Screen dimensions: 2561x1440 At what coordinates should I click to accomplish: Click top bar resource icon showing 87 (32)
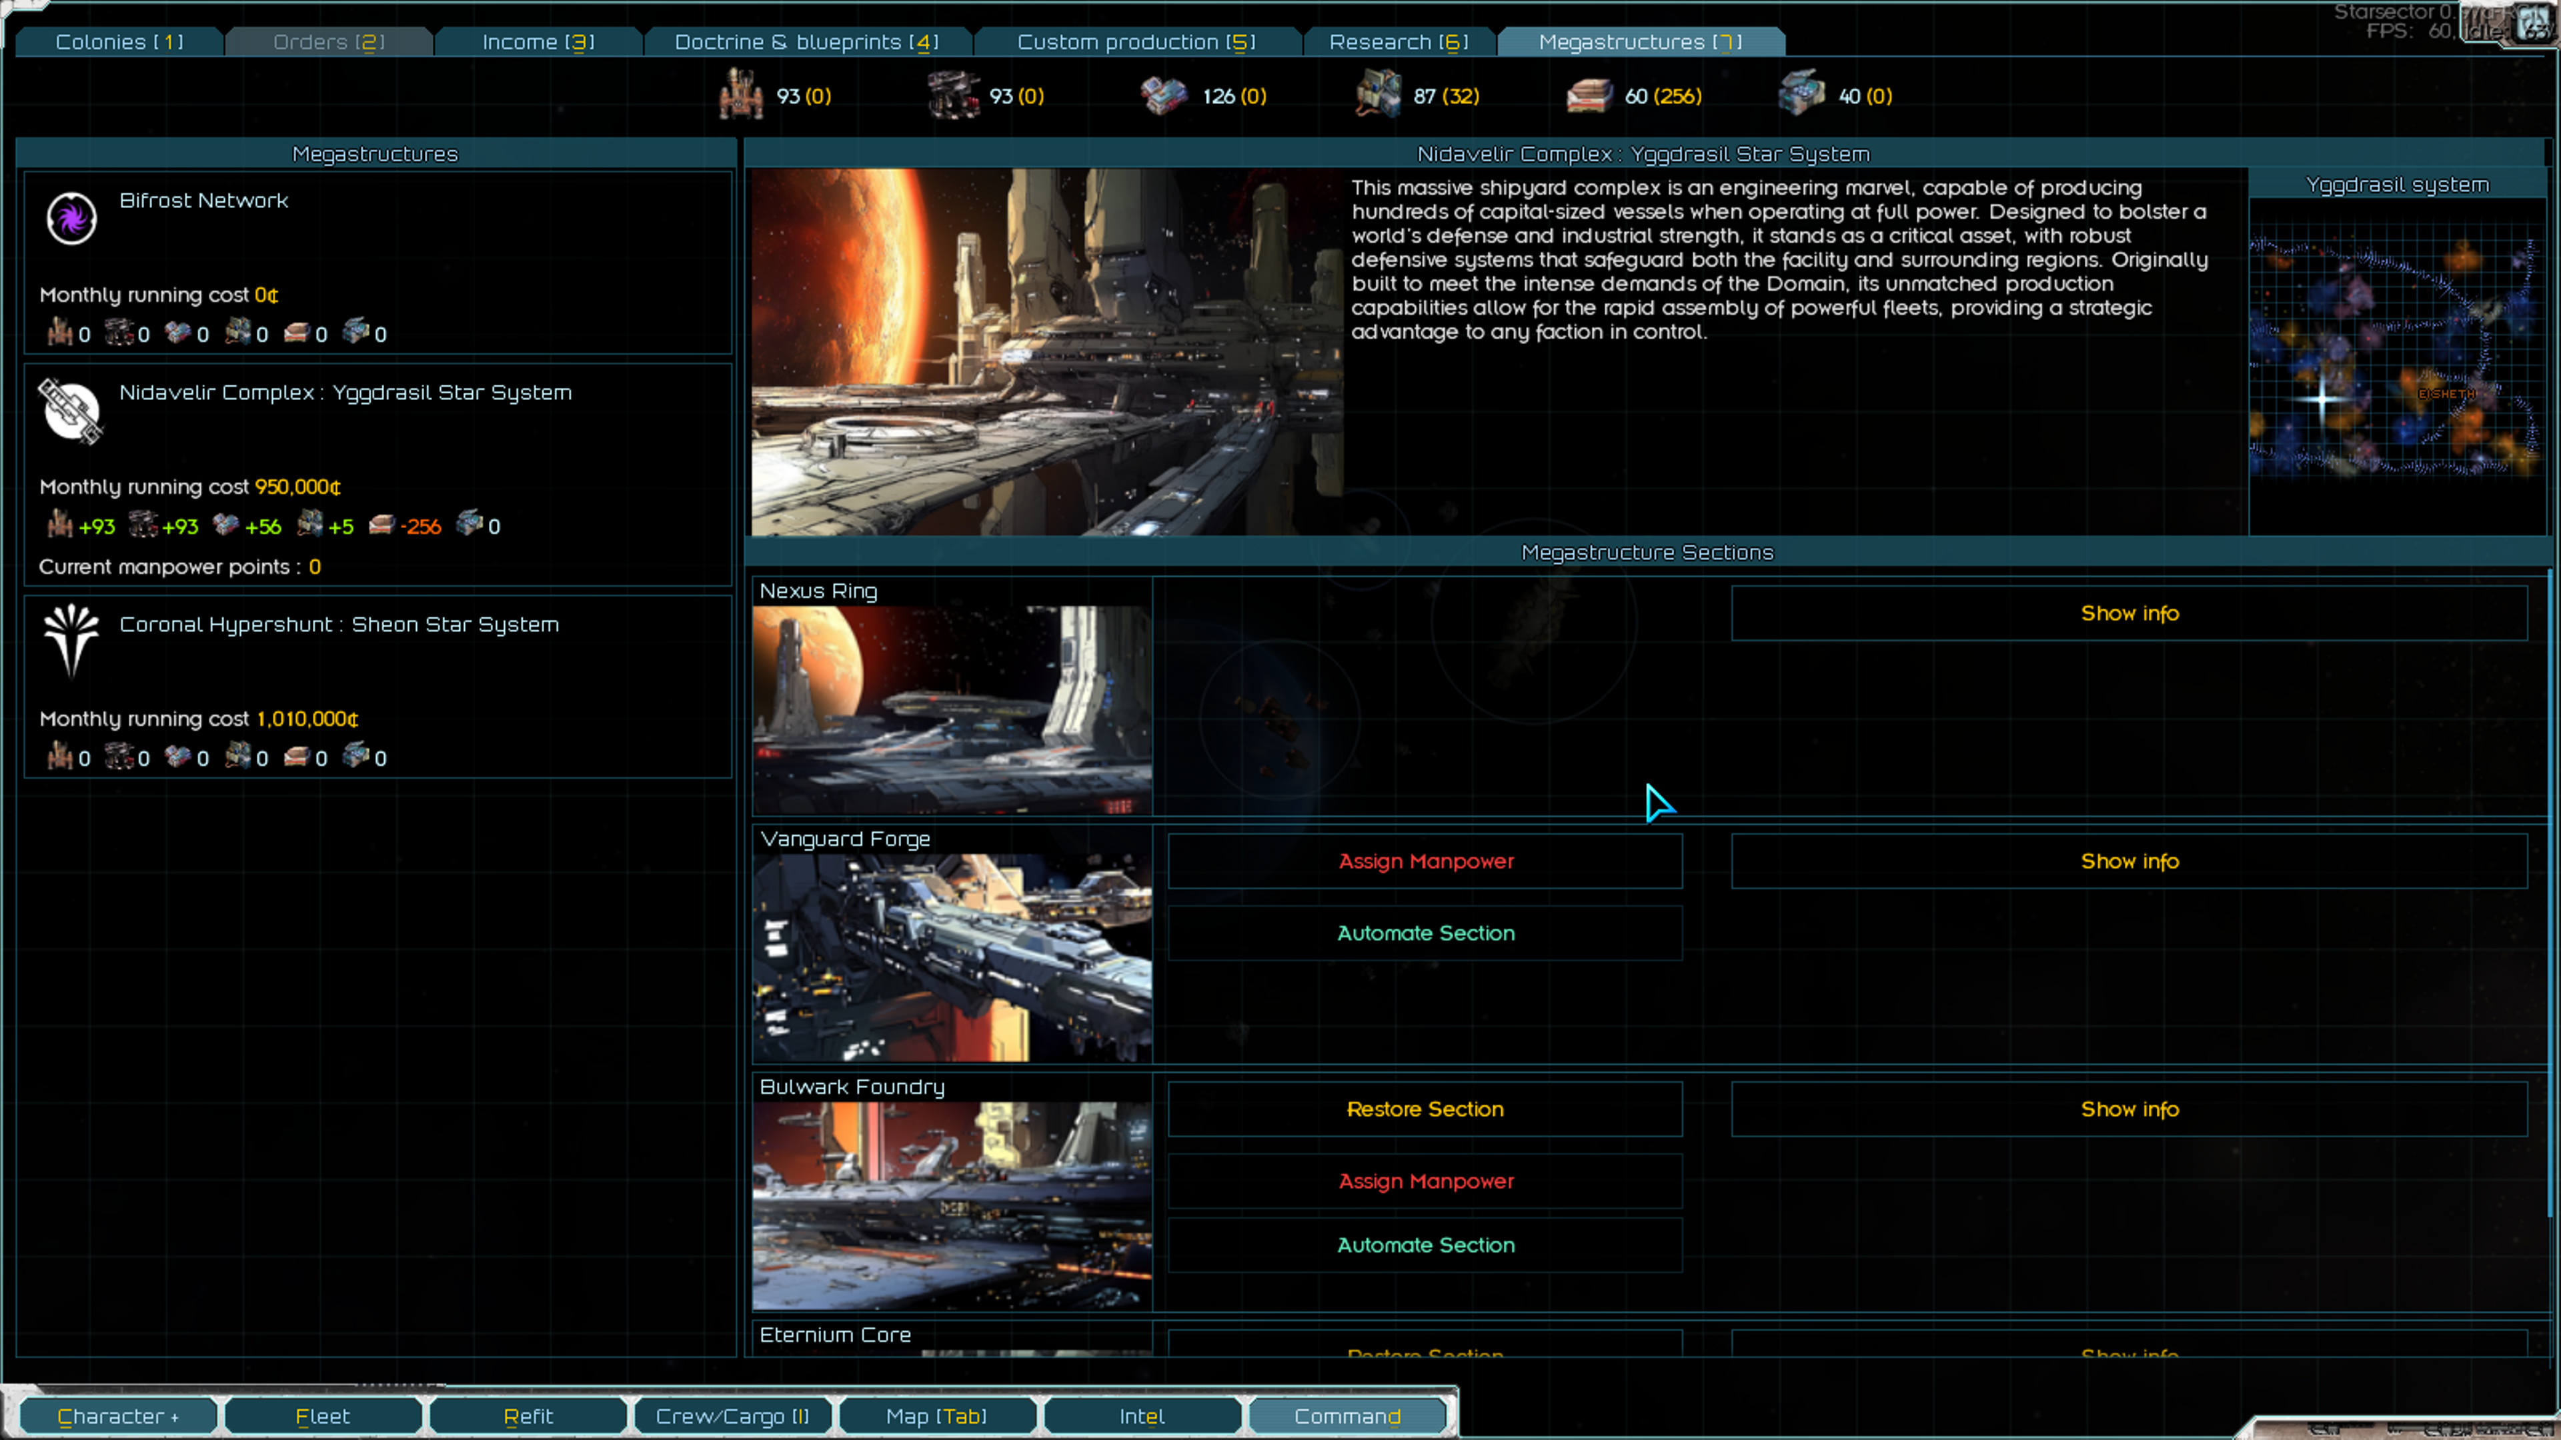point(1379,95)
